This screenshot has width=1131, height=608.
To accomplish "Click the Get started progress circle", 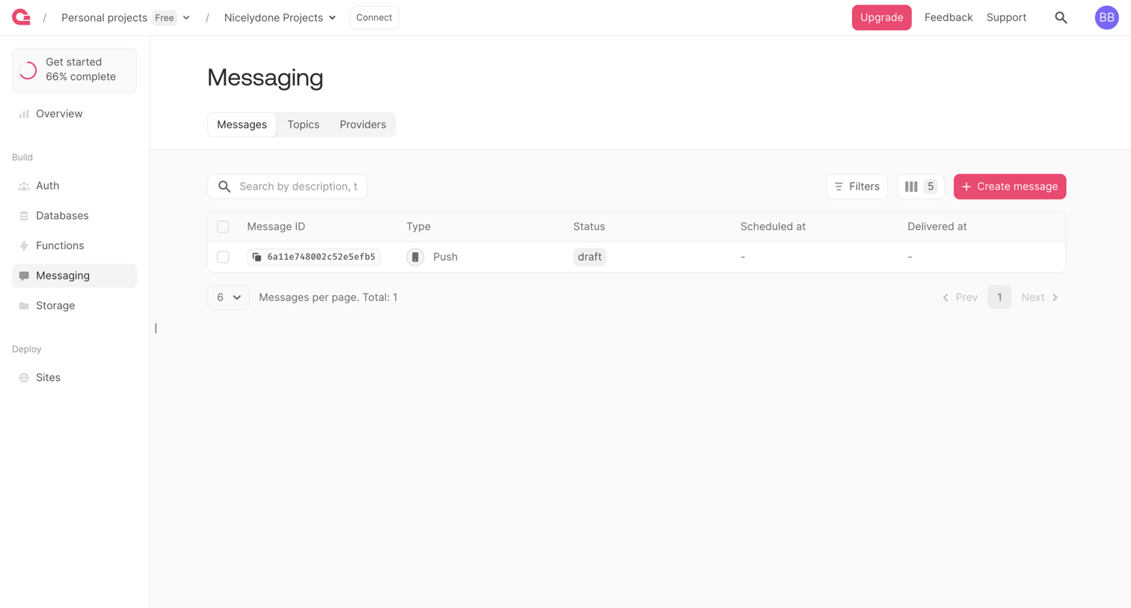I will click(28, 70).
